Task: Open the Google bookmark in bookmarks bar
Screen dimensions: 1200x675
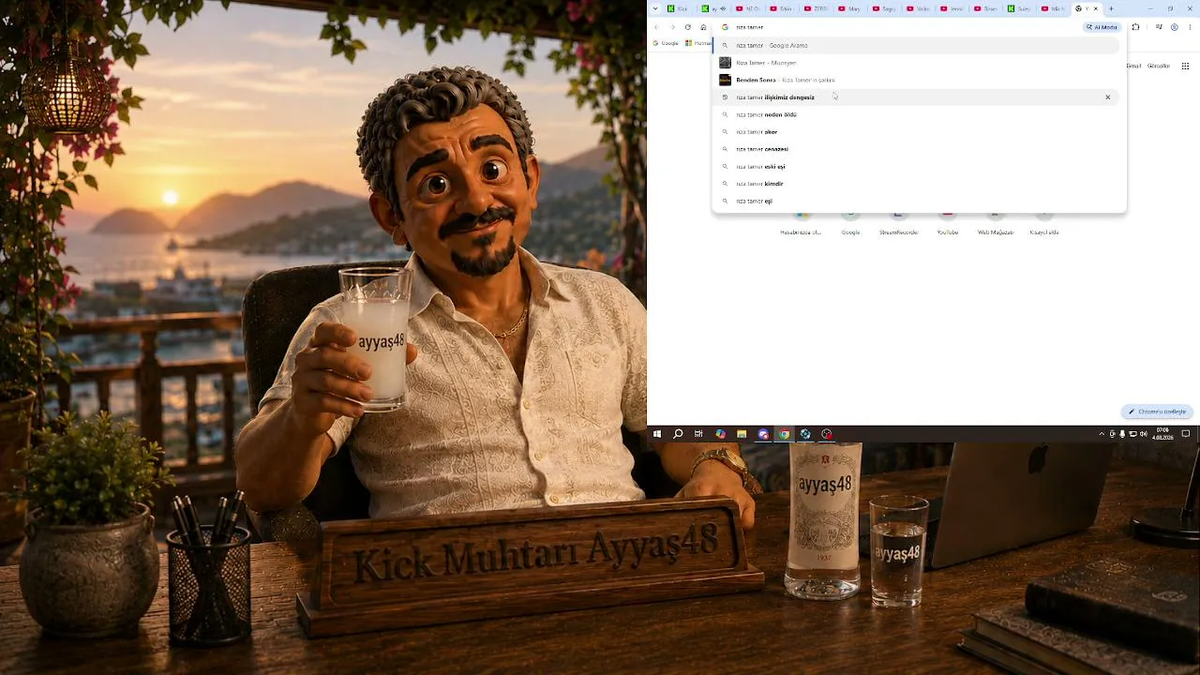Action: tap(667, 43)
